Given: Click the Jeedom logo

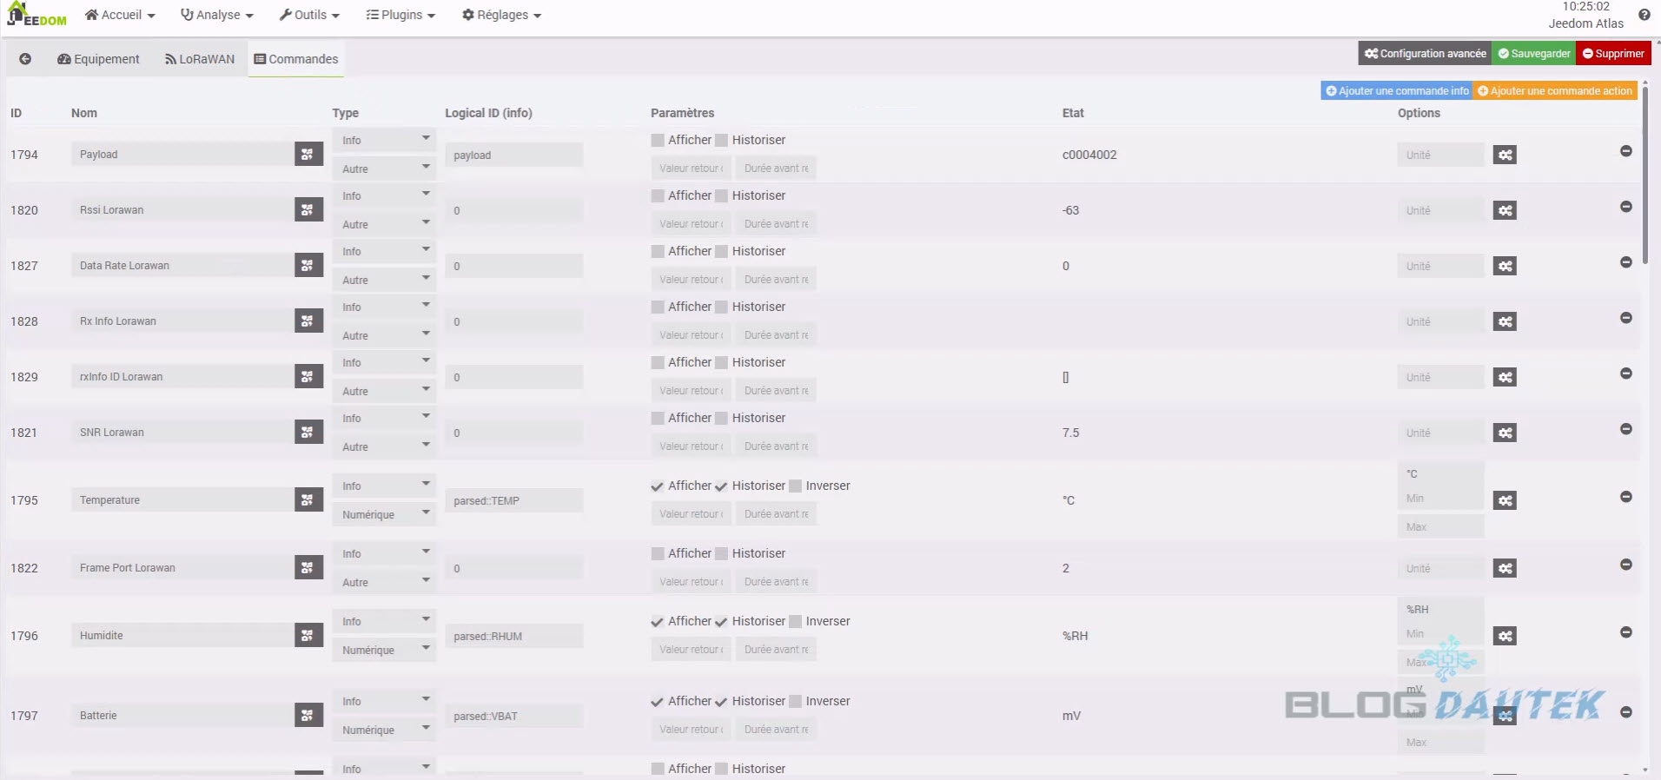Looking at the screenshot, I should point(36,15).
